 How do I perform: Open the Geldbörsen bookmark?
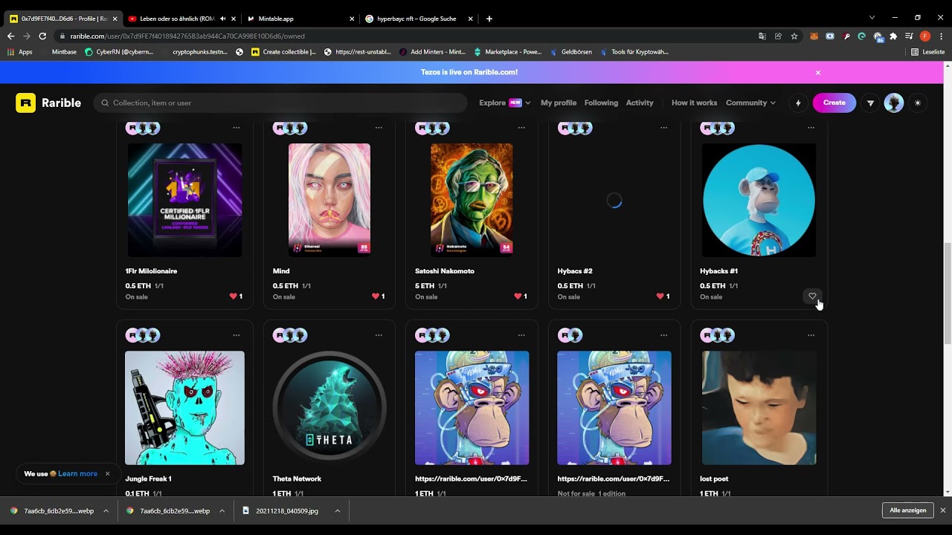point(571,52)
